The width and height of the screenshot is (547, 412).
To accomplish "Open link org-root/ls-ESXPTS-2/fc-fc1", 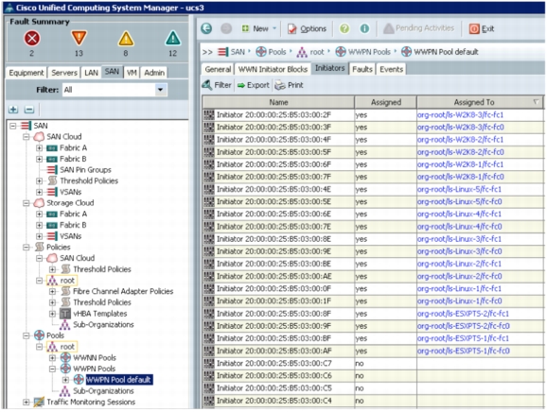I will pyautogui.click(x=463, y=314).
